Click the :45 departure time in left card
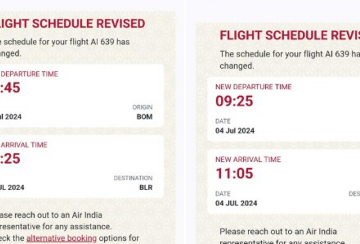The height and width of the screenshot is (244, 360). (10, 88)
